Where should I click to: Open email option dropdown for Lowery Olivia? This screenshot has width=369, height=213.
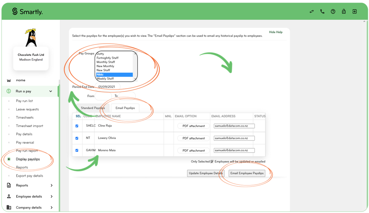(x=194, y=138)
